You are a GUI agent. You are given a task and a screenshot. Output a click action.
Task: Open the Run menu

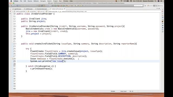60,1
